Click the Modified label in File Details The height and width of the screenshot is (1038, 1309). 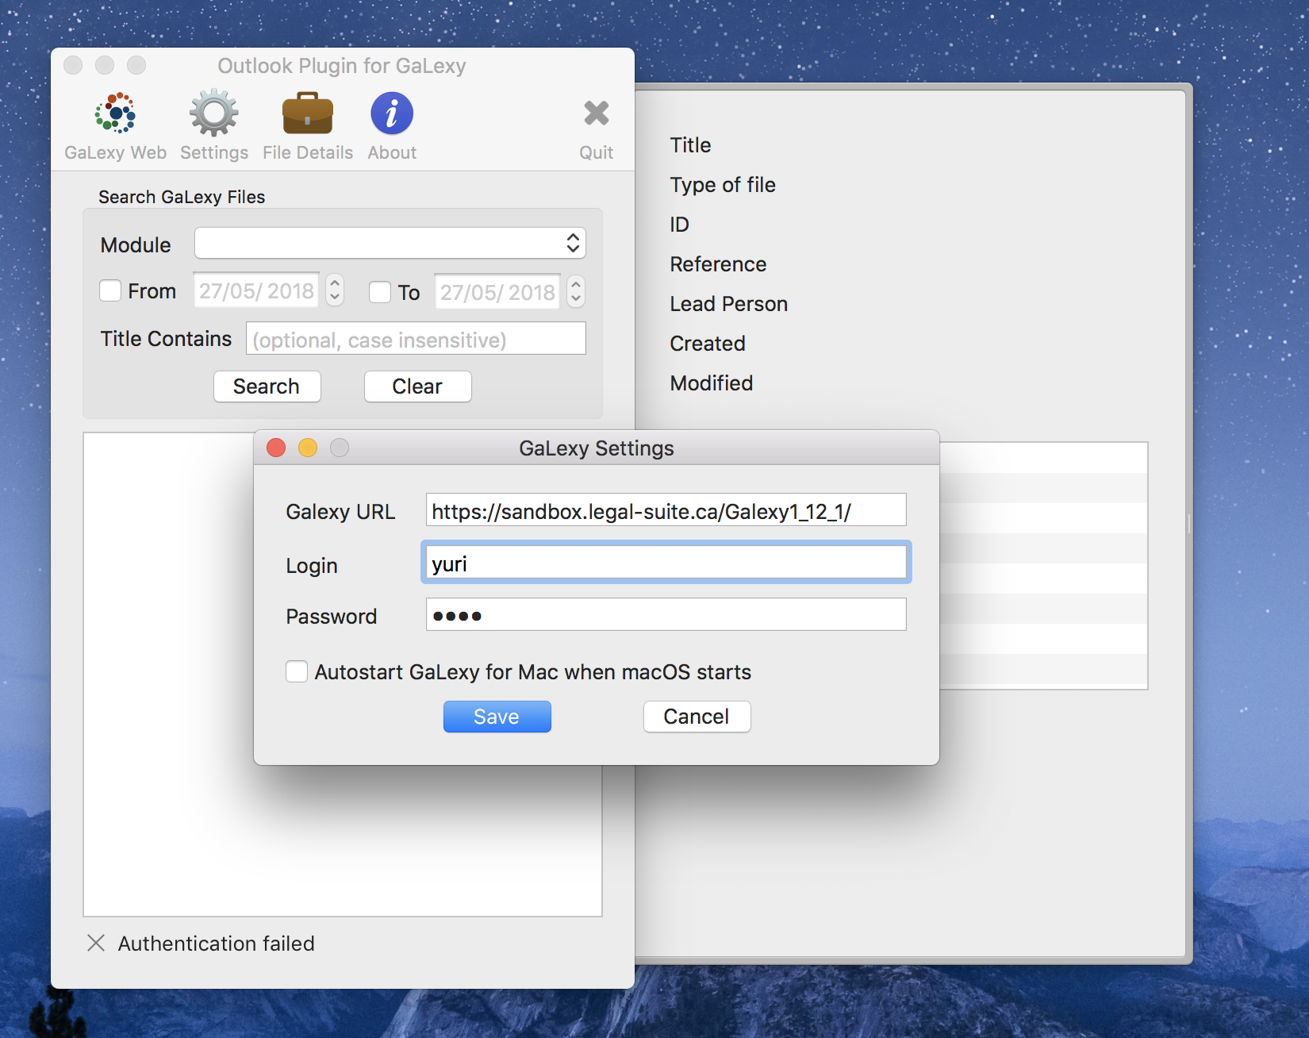tap(712, 383)
